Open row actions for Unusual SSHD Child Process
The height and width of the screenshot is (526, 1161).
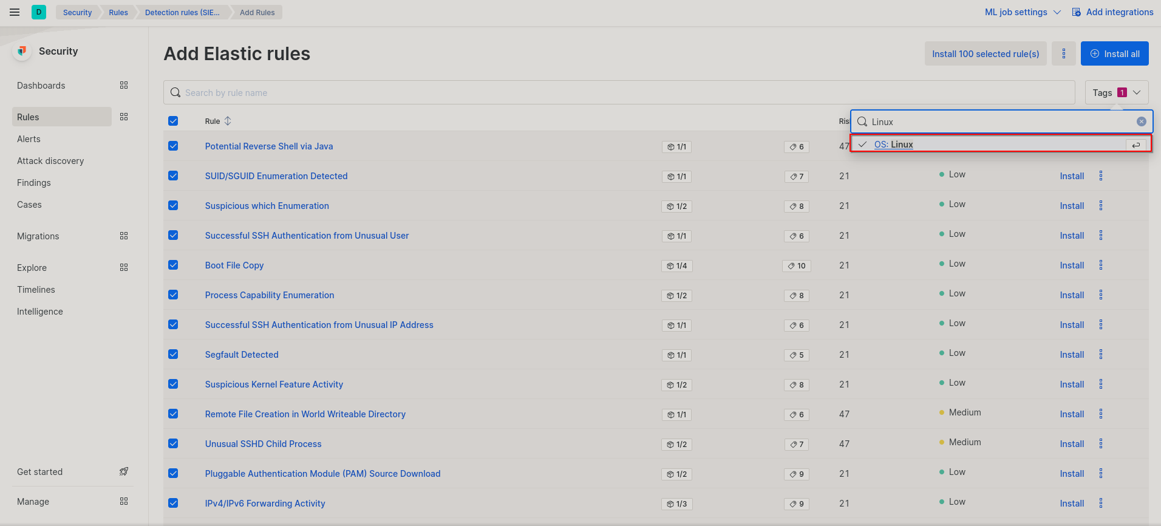tap(1100, 444)
